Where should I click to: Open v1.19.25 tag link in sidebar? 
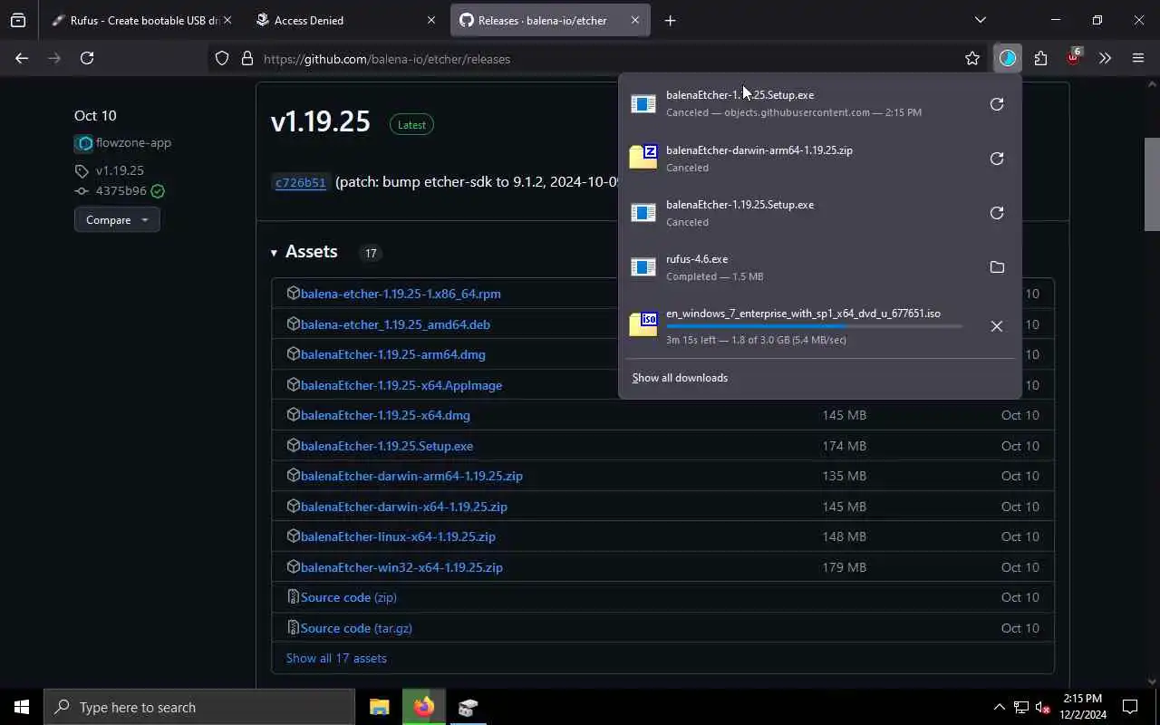pyautogui.click(x=120, y=170)
